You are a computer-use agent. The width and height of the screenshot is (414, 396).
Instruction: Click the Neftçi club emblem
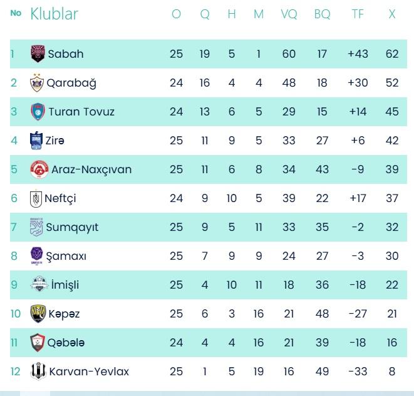pos(37,198)
